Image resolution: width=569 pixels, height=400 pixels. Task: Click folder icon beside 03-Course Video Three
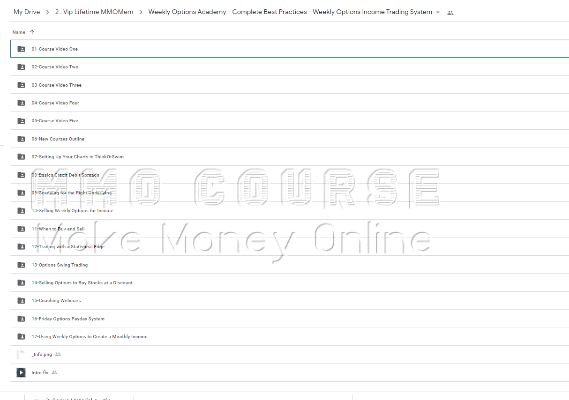(21, 85)
